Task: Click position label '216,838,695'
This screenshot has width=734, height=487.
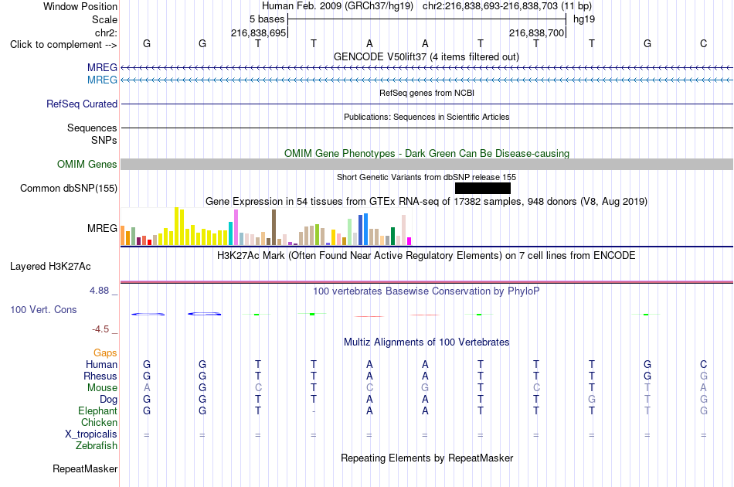Action: pos(258,32)
